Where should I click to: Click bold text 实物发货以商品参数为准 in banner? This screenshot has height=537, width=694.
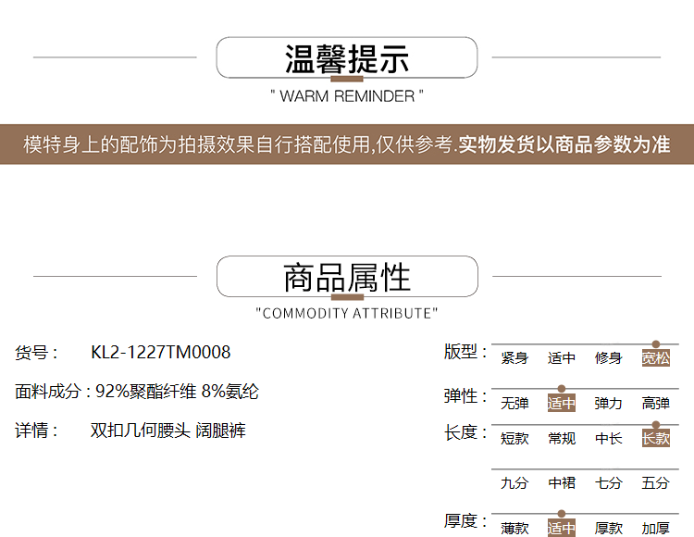click(x=564, y=145)
